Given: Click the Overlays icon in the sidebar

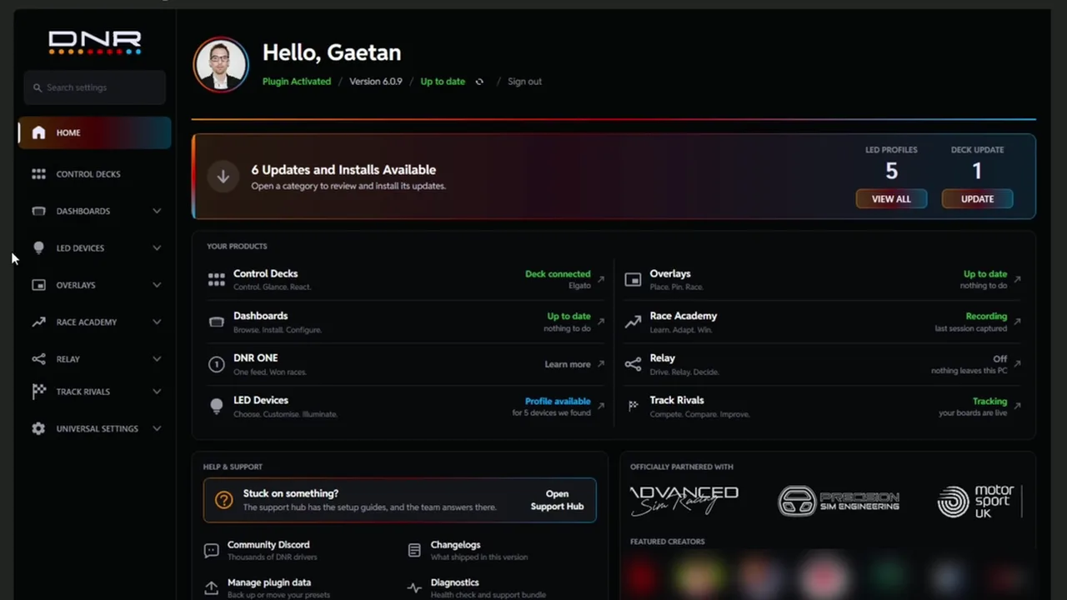Looking at the screenshot, I should (x=38, y=285).
